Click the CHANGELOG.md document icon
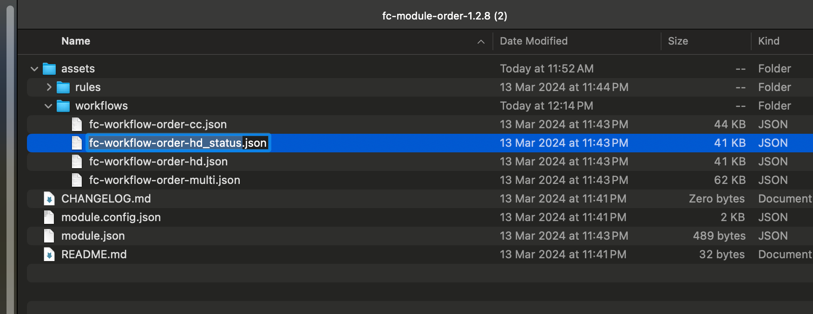Viewport: 813px width, 314px height. (49, 199)
